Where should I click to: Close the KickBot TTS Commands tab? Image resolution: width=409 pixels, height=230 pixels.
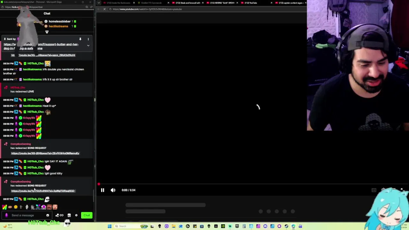pos(168,3)
